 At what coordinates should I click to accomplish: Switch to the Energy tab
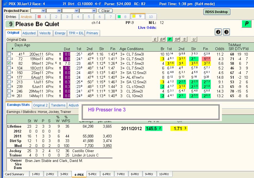click(60, 33)
